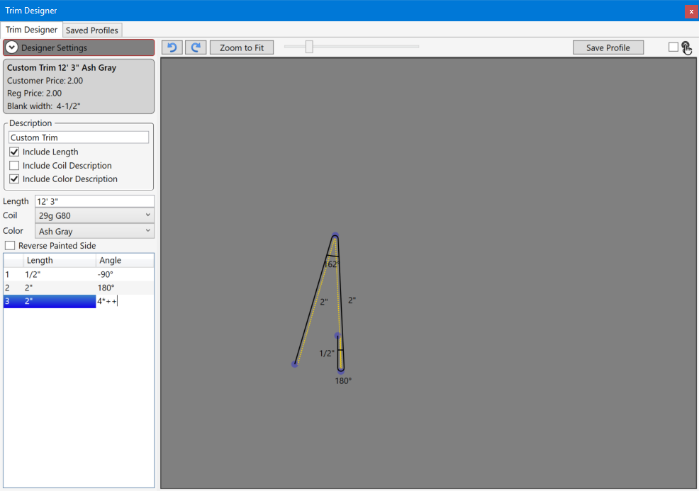Click the redo arrow icon
Image resolution: width=699 pixels, height=491 pixels.
(x=196, y=47)
